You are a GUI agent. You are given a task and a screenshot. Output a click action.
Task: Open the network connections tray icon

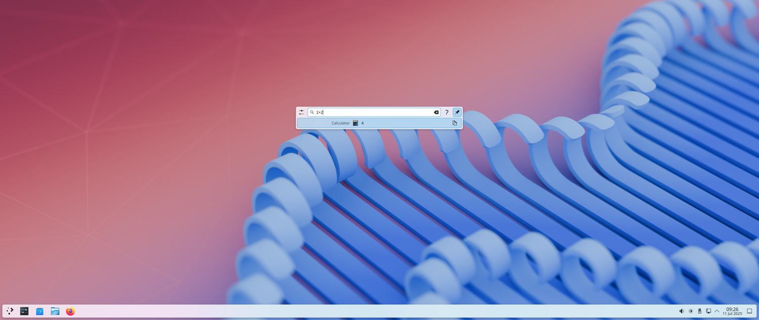click(x=708, y=311)
